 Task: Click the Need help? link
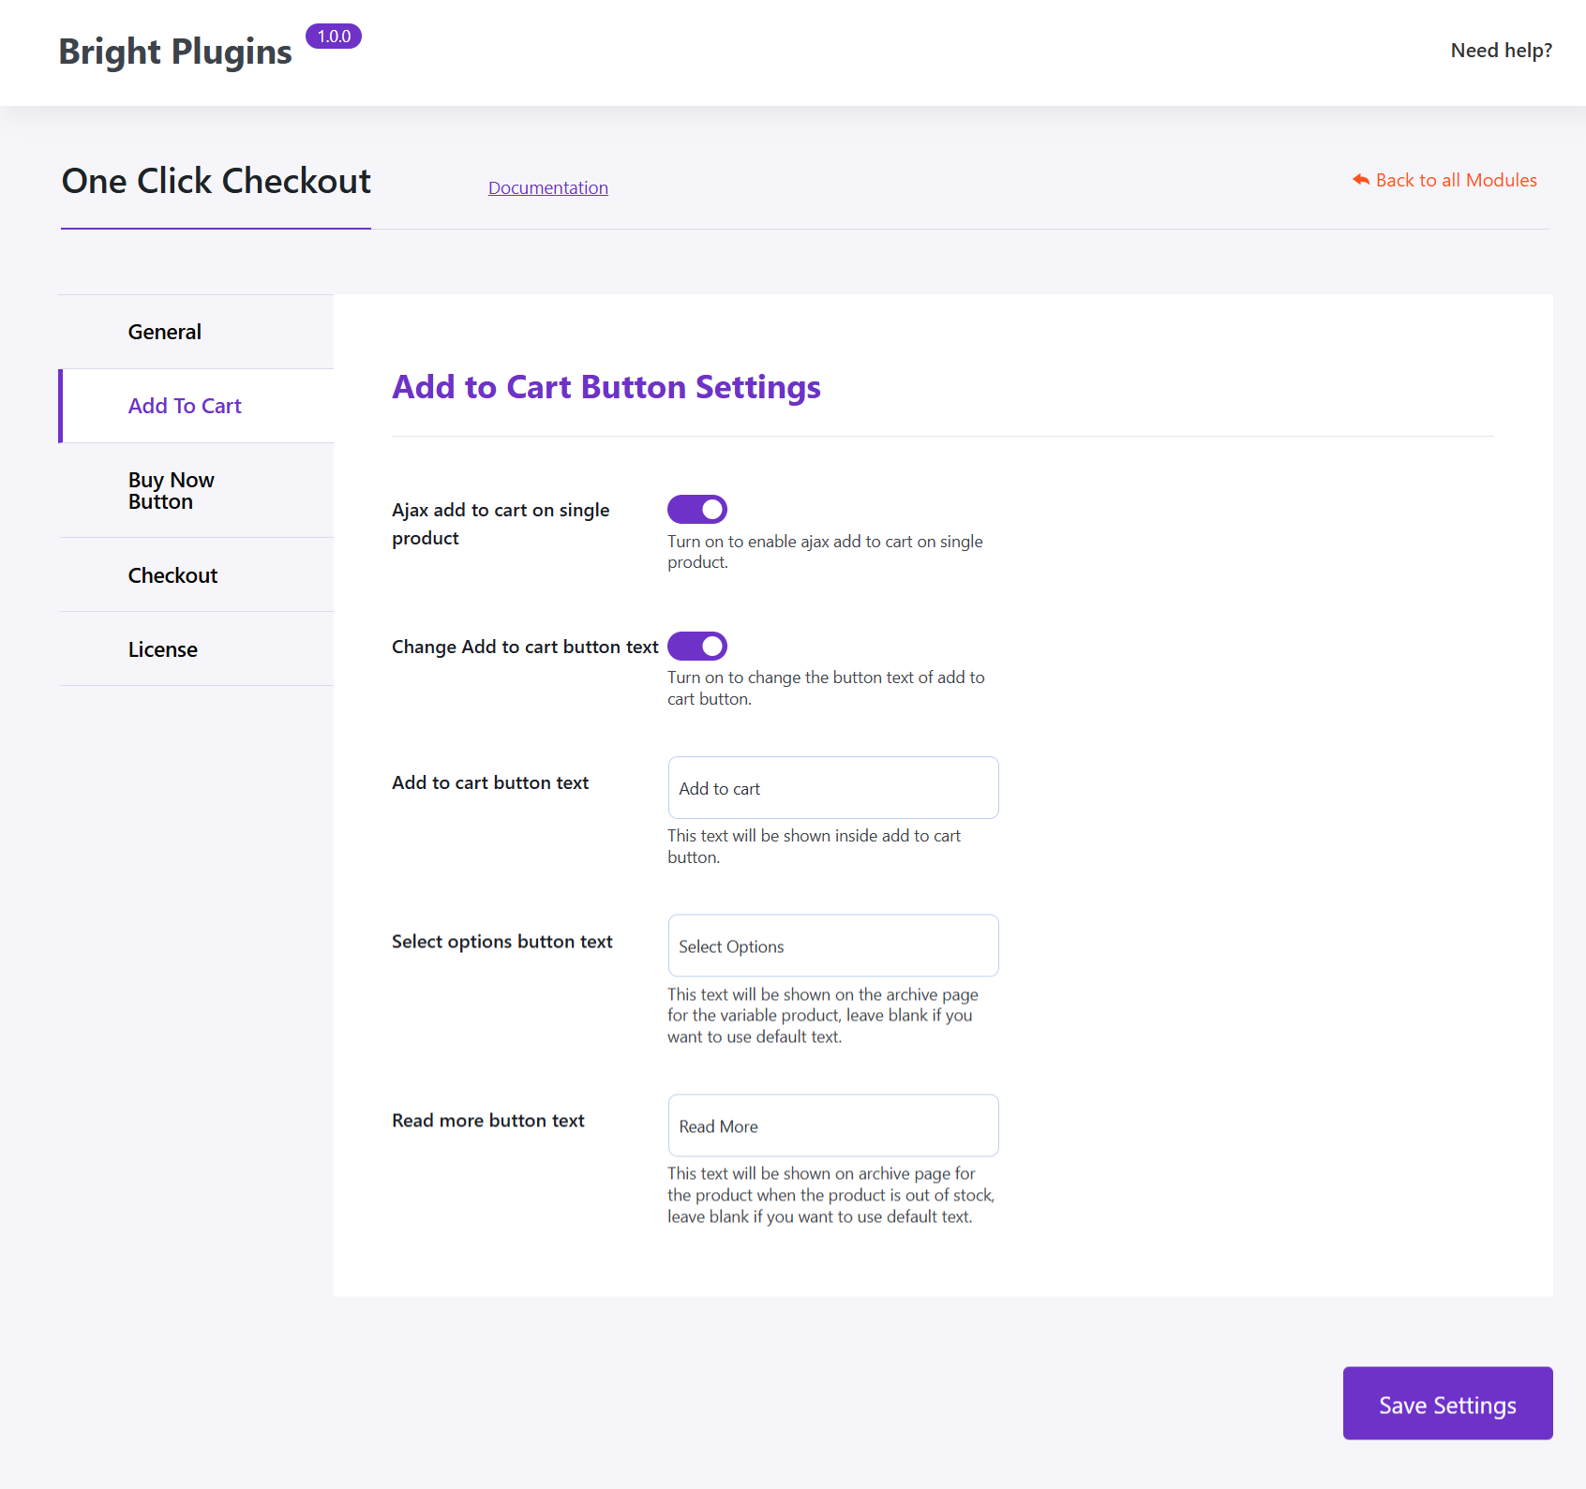pyautogui.click(x=1501, y=51)
